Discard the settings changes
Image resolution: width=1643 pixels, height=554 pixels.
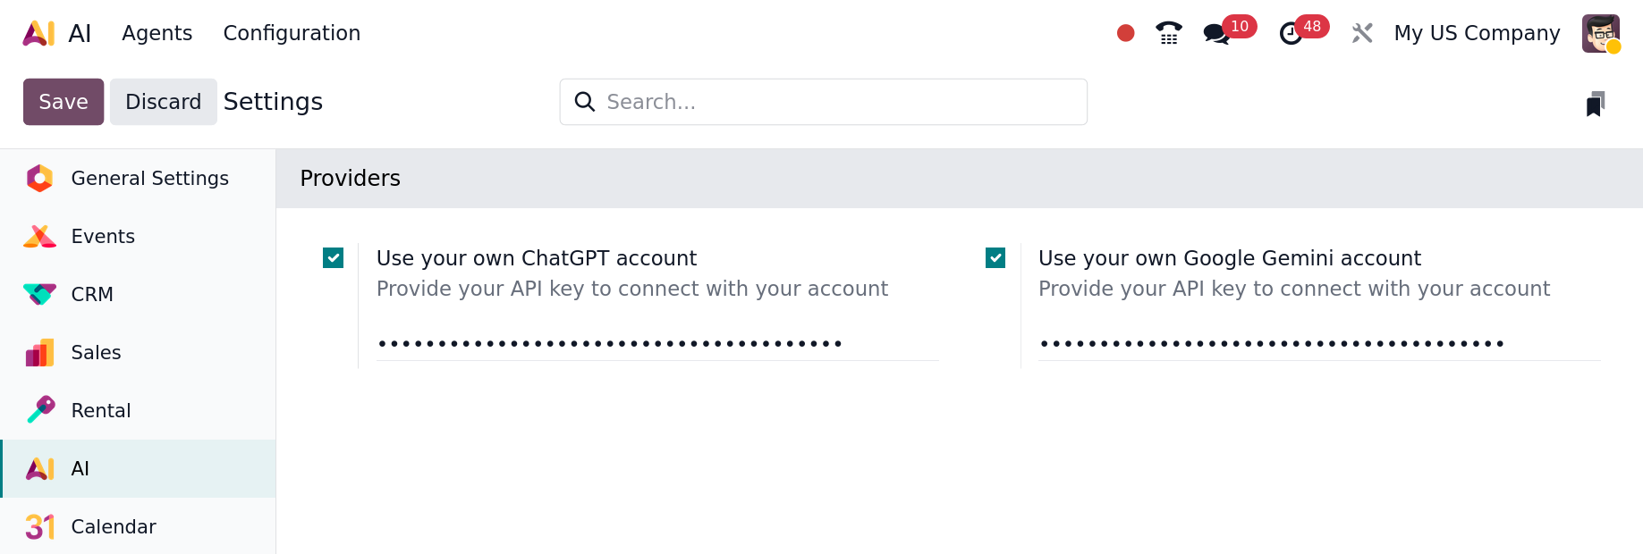163,102
